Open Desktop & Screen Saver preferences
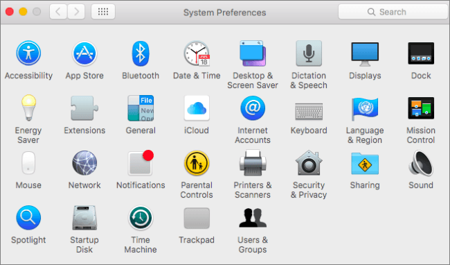 point(253,53)
